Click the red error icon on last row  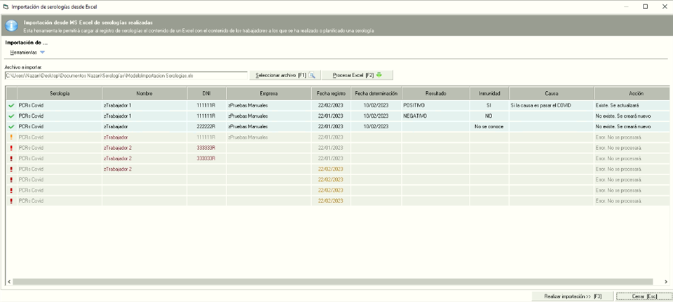point(11,201)
